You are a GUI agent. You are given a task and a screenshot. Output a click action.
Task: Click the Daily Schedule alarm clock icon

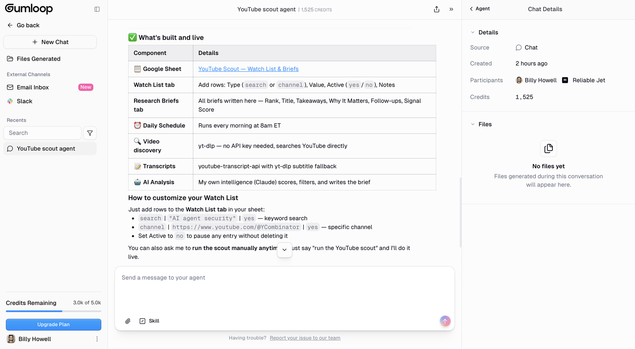pyautogui.click(x=137, y=125)
